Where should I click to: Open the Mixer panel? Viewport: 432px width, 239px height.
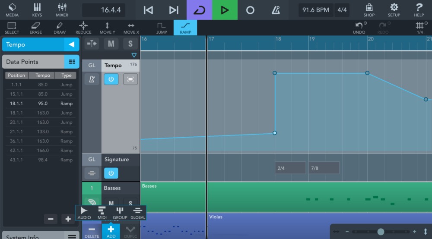(x=62, y=10)
